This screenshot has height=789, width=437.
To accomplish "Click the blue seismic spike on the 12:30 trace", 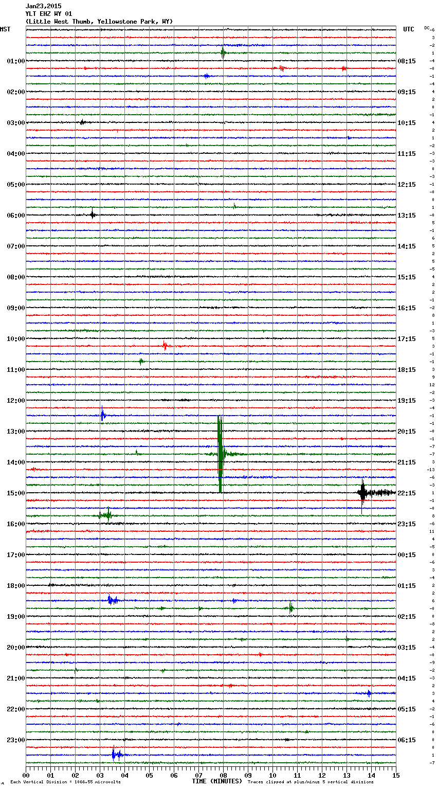I will pyautogui.click(x=103, y=415).
